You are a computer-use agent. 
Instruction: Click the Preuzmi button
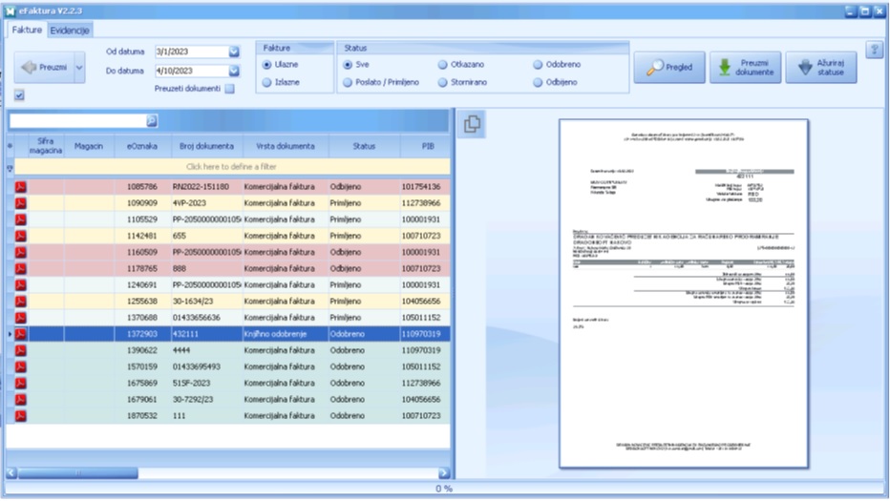pyautogui.click(x=44, y=68)
